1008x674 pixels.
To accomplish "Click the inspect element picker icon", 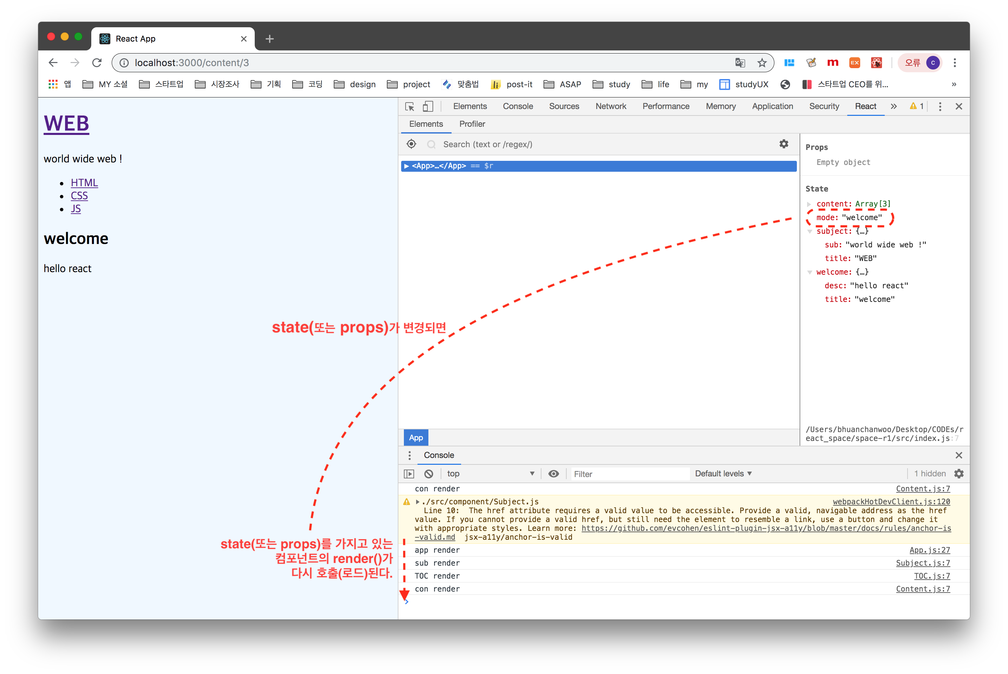I will tap(409, 106).
